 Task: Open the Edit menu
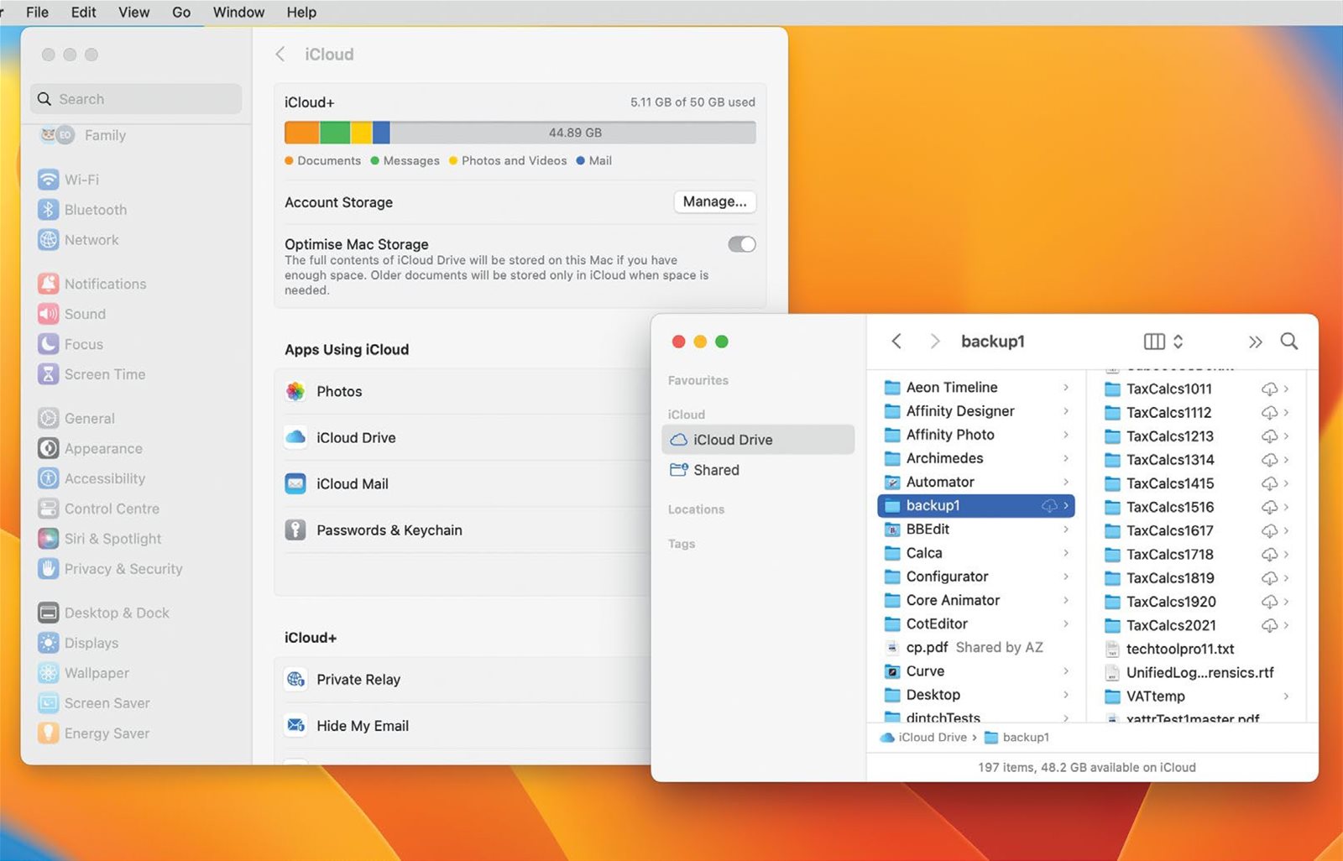(x=83, y=12)
